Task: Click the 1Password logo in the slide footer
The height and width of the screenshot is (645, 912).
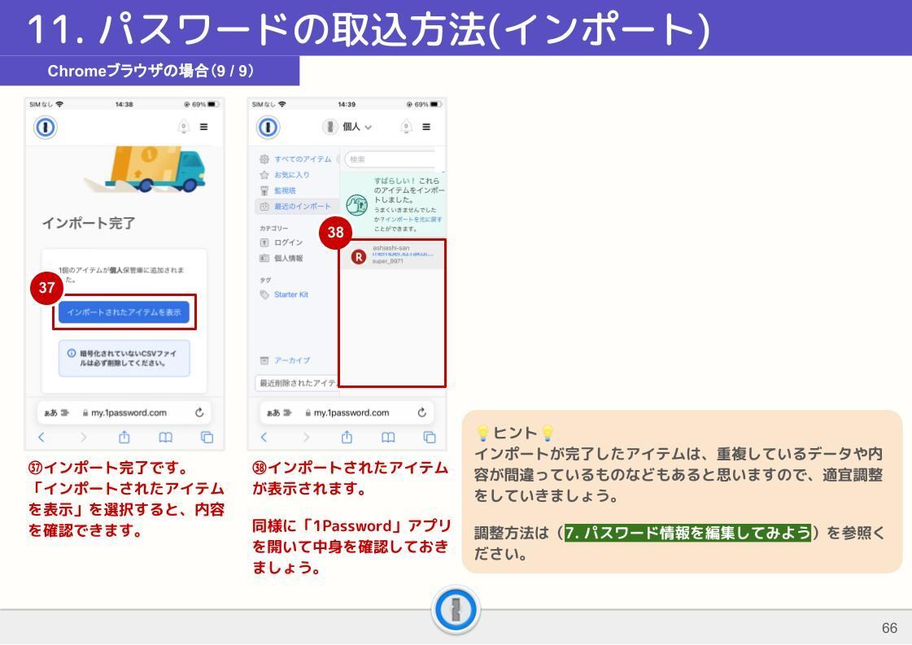Action: click(x=456, y=610)
